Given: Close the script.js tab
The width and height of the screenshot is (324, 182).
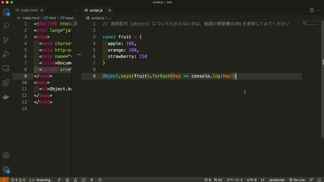Looking at the screenshot, I should point(109,10).
